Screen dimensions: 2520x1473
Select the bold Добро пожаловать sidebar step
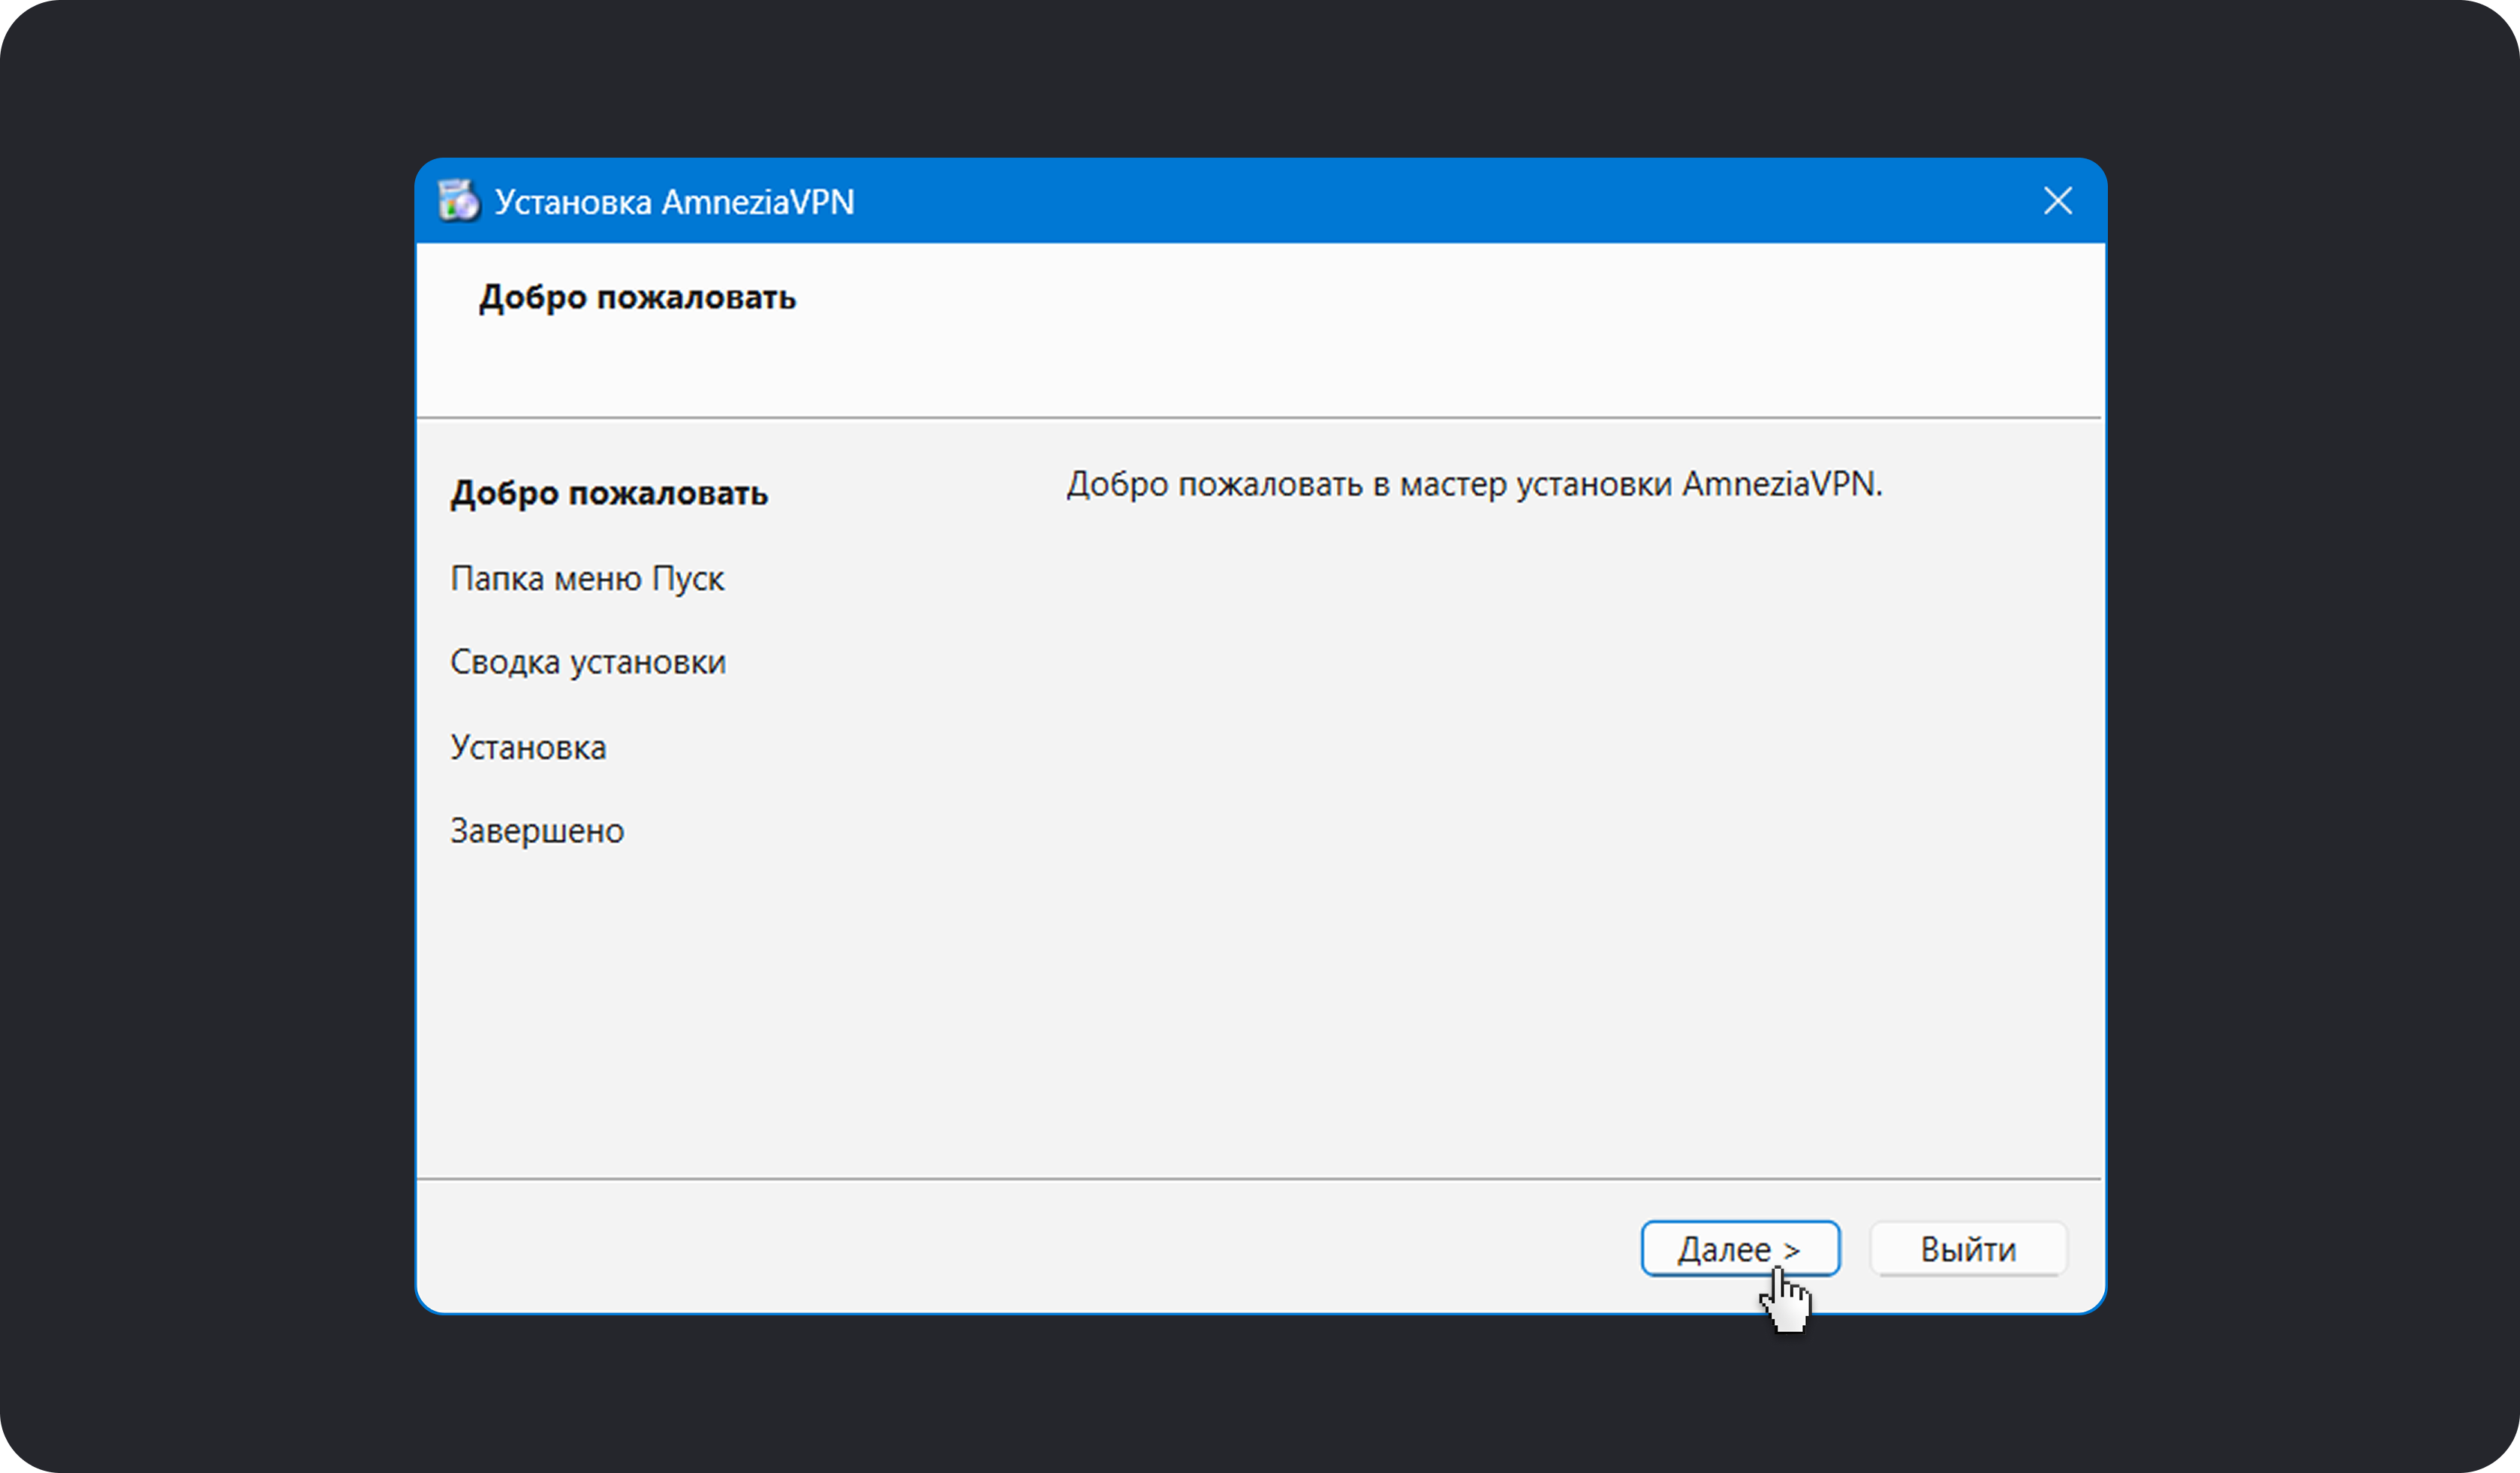point(608,494)
